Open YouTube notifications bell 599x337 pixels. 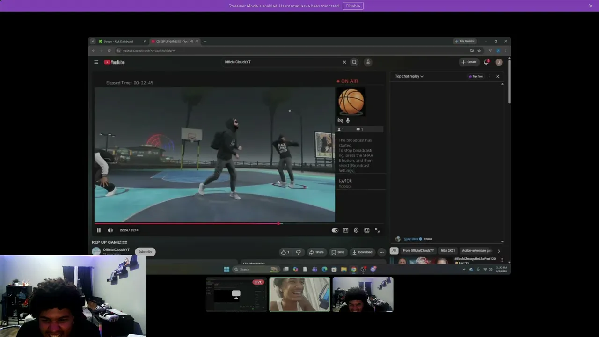click(x=487, y=62)
